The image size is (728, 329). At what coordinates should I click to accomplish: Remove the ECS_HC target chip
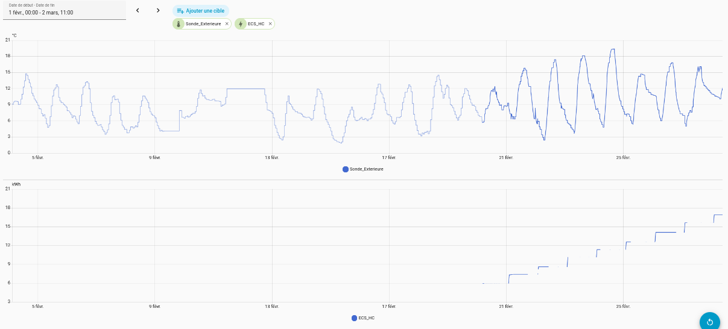[x=270, y=24]
